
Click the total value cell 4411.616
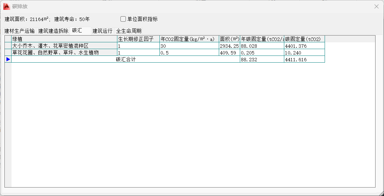click(304, 59)
